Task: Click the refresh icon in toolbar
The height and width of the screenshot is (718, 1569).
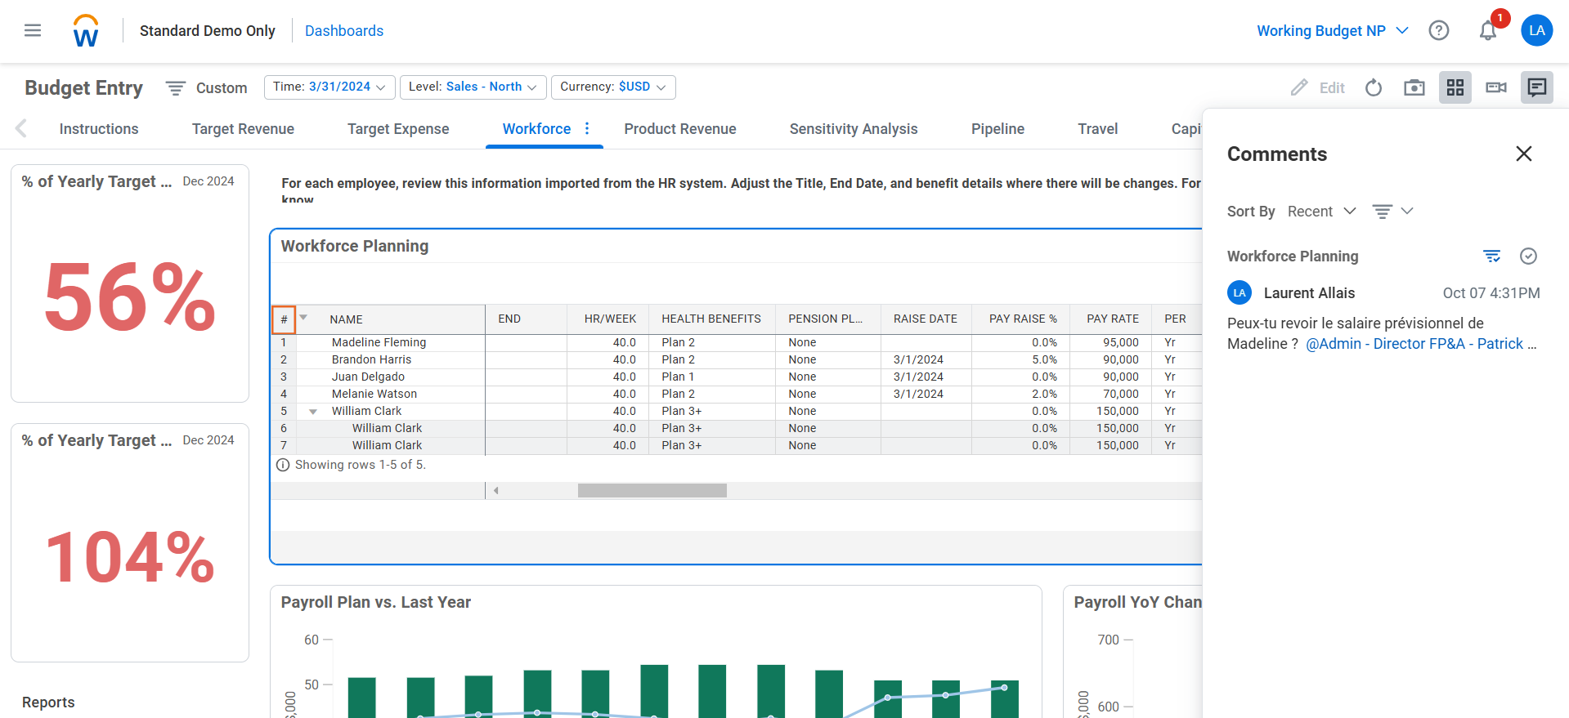Action: (x=1374, y=87)
